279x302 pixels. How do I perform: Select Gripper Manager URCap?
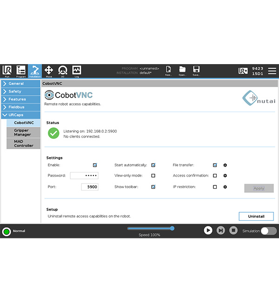24,132
